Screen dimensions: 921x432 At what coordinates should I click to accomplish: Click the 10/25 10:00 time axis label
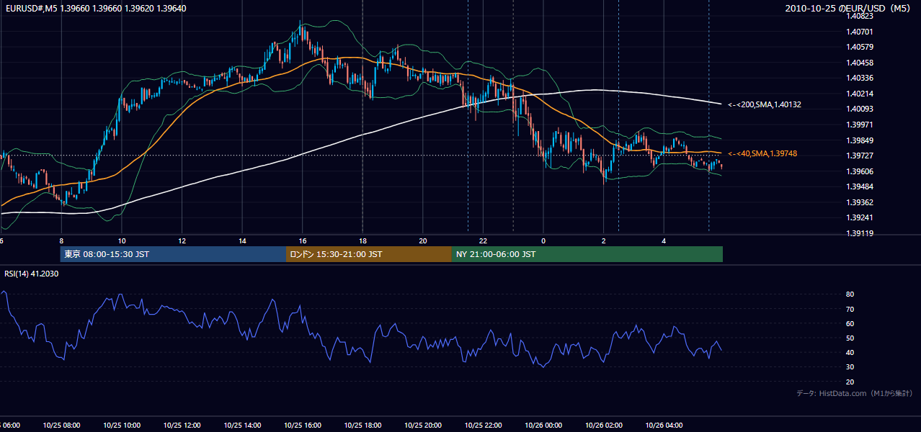pos(122,426)
